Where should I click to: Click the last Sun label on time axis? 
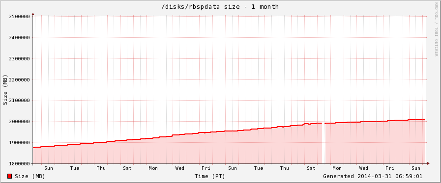click(416, 168)
